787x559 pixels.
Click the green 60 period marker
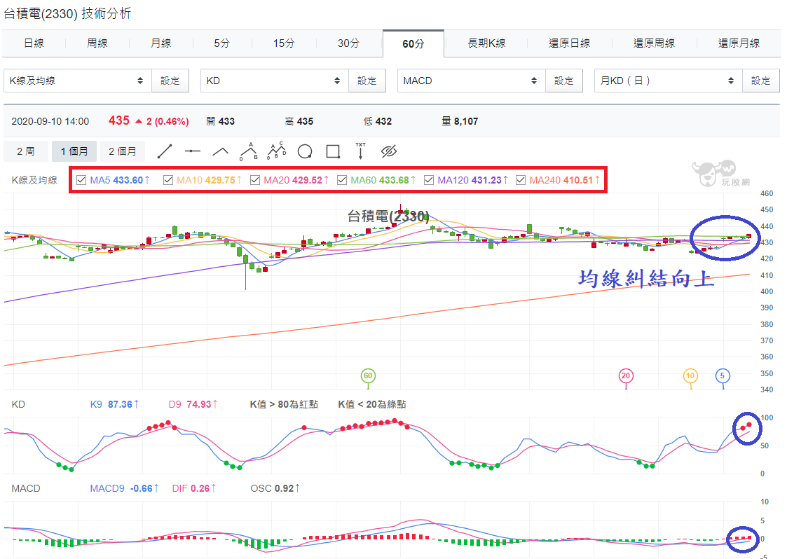point(368,376)
